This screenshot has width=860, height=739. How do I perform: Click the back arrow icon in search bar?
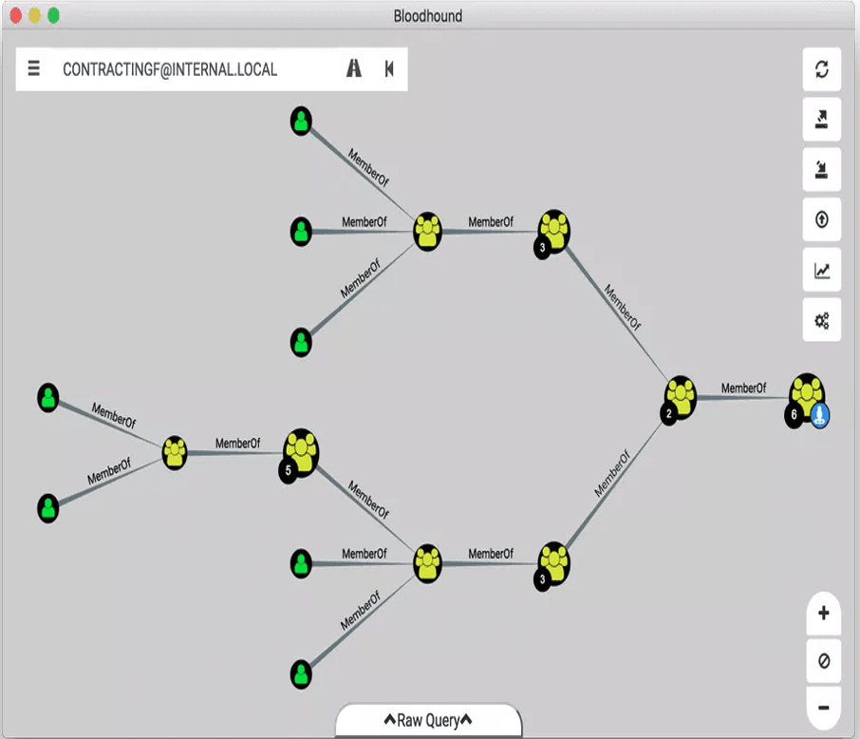point(389,69)
